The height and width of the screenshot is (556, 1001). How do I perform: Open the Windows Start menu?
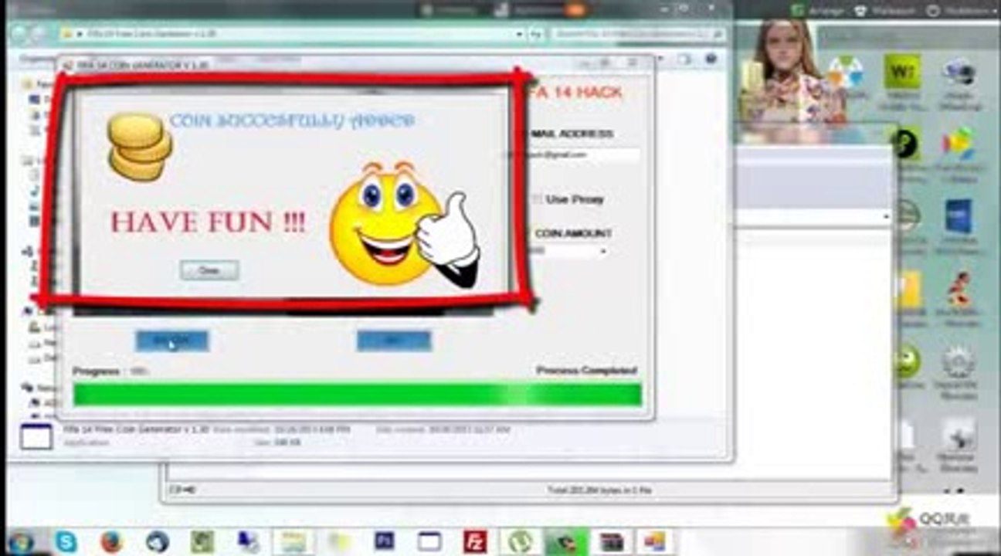pyautogui.click(x=20, y=541)
